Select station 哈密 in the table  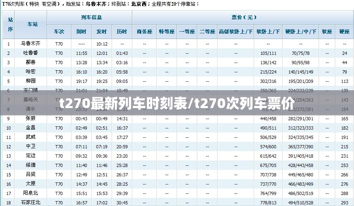click(31, 72)
